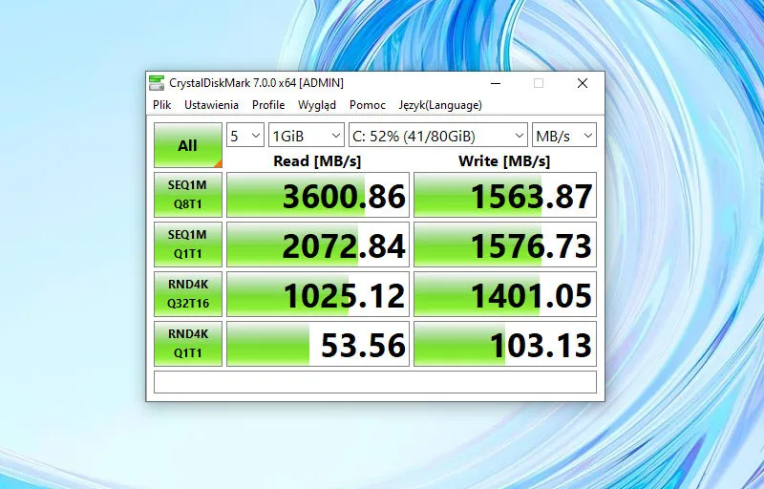Screen dimensions: 764x489
Task: Open the Plik menu
Action: click(162, 105)
